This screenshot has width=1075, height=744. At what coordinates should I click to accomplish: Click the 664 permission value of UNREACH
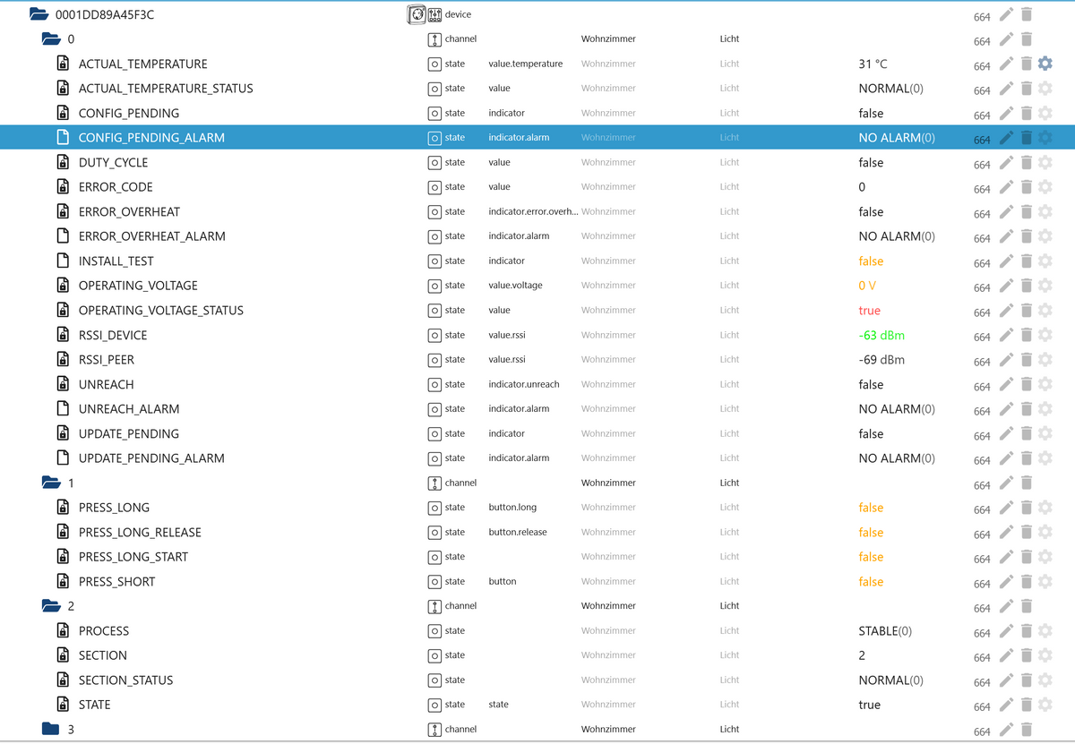(x=982, y=387)
